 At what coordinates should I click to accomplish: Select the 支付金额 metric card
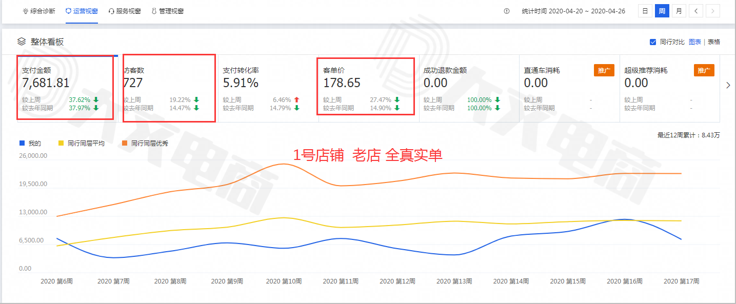pyautogui.click(x=68, y=88)
